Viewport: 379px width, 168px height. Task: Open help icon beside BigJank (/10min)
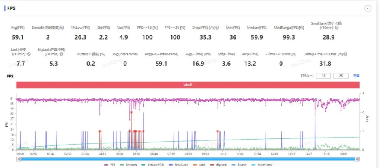click(x=62, y=54)
